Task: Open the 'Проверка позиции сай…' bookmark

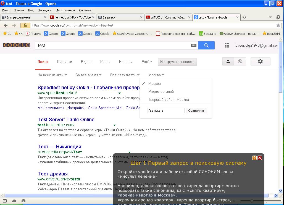Action: [175, 33]
